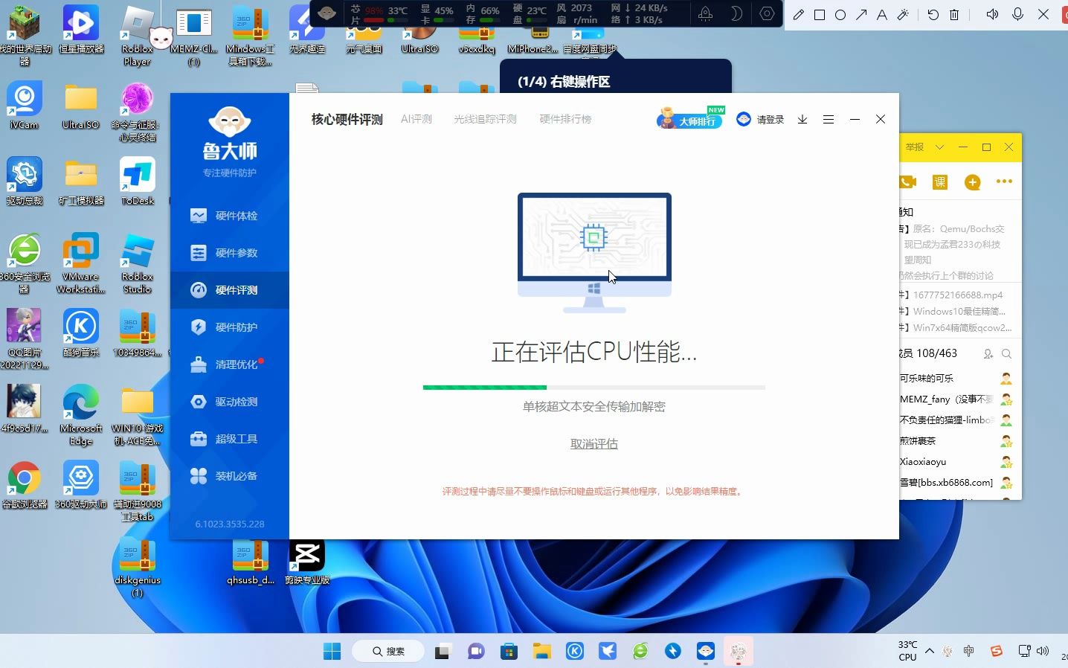Open 超级工具 sidebar entry
Screen dimensions: 1068x668
coord(229,439)
